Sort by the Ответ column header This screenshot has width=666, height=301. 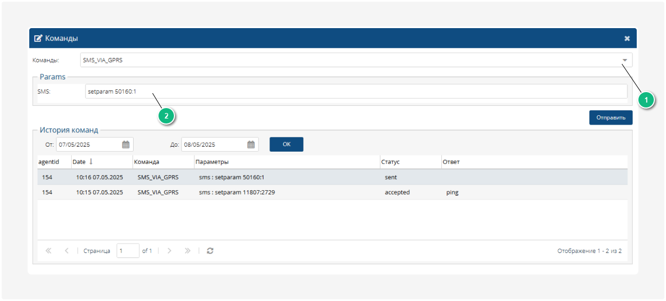(x=534, y=162)
